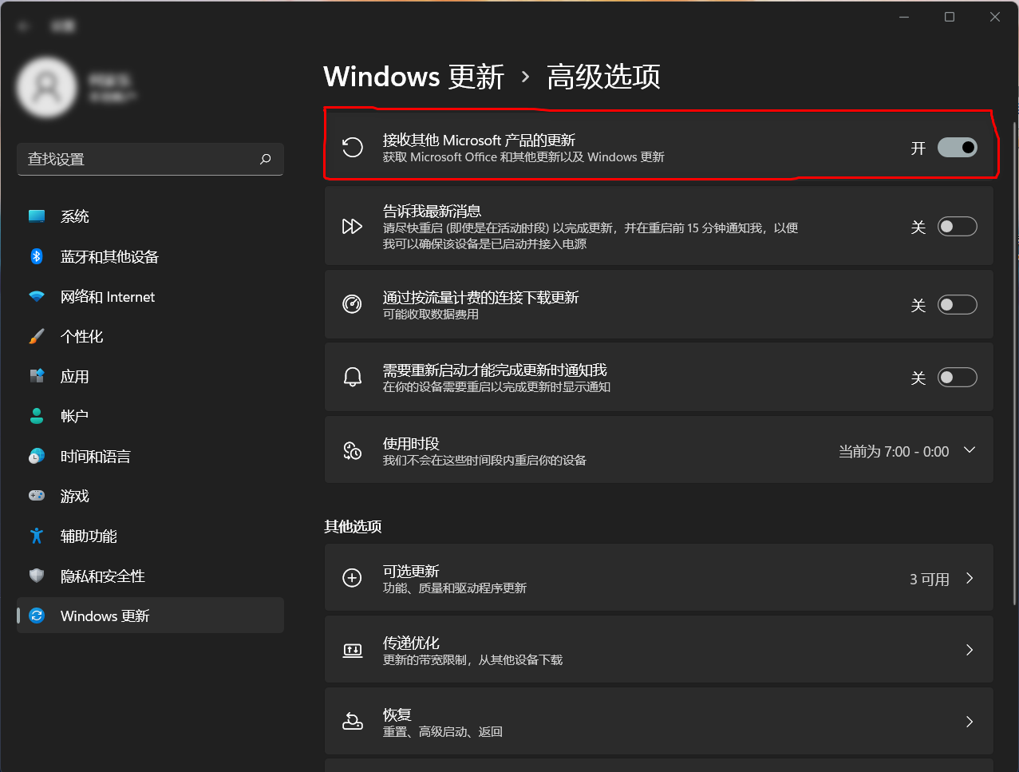1019x772 pixels.
Task: Select Windows 更新 in the sidebar
Action: tap(150, 616)
